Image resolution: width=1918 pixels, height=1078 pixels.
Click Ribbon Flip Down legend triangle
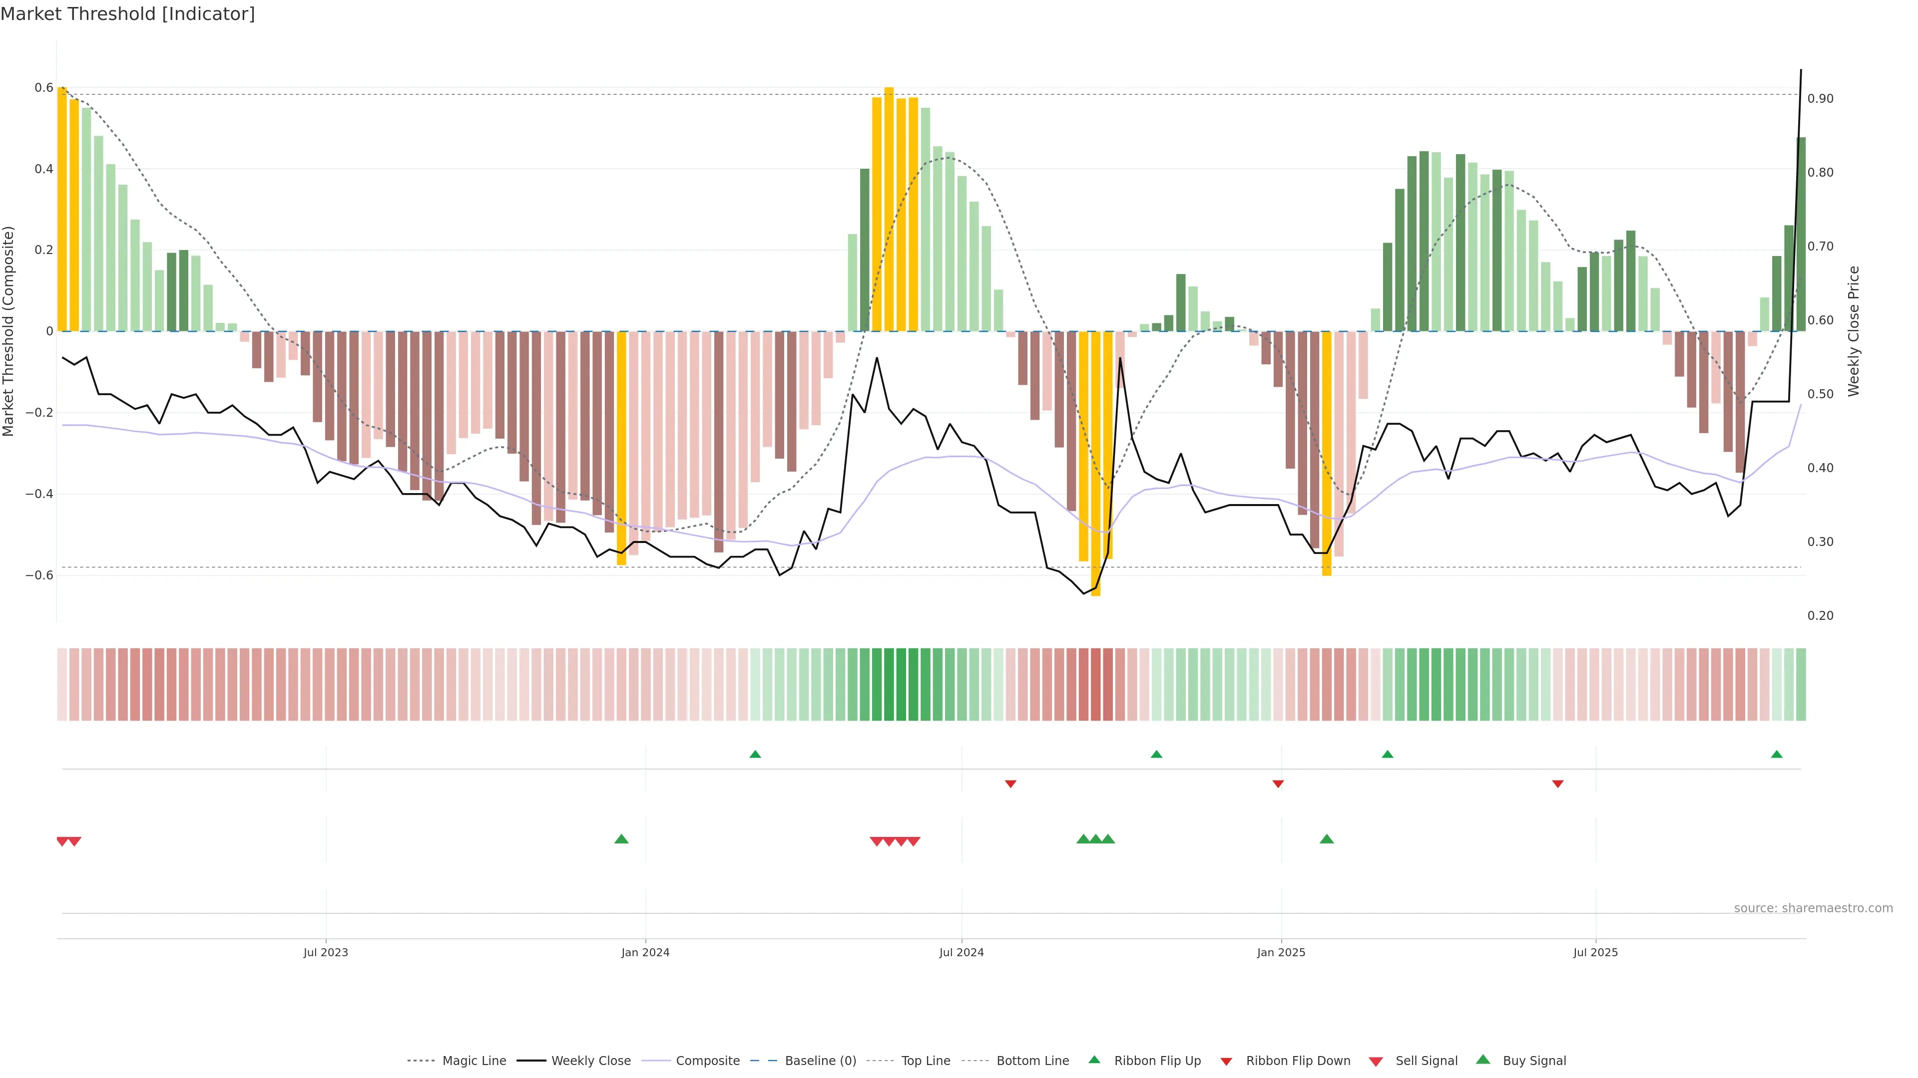click(x=1226, y=1061)
